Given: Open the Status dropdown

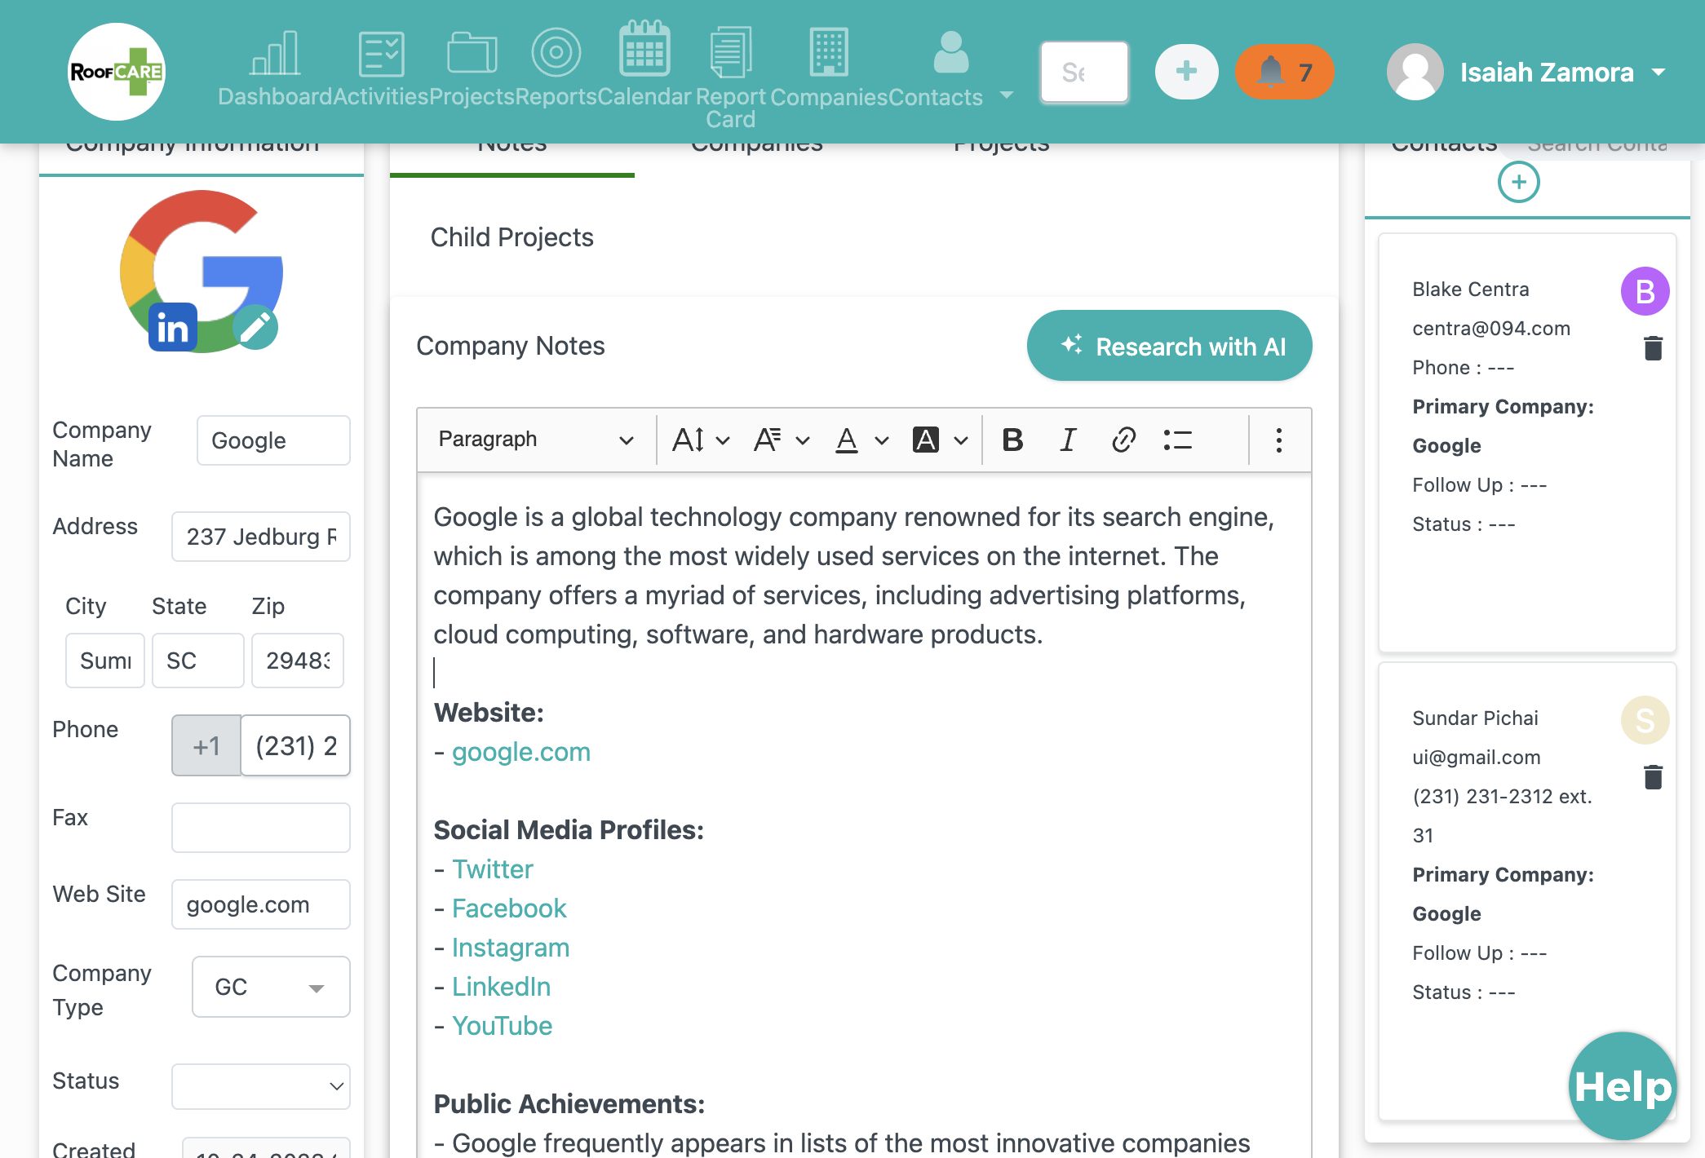Looking at the screenshot, I should pyautogui.click(x=261, y=1085).
